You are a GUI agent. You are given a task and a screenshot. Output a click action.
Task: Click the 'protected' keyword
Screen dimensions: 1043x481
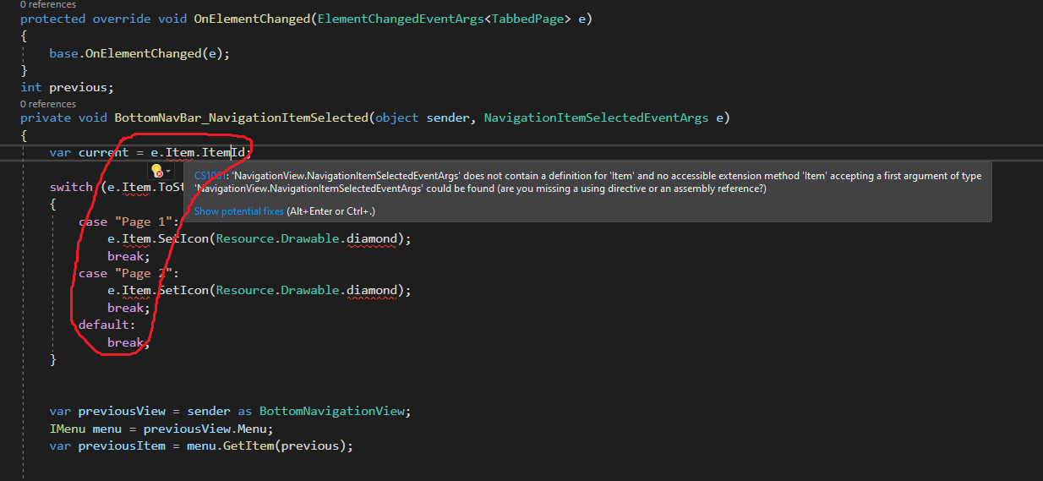click(x=52, y=19)
